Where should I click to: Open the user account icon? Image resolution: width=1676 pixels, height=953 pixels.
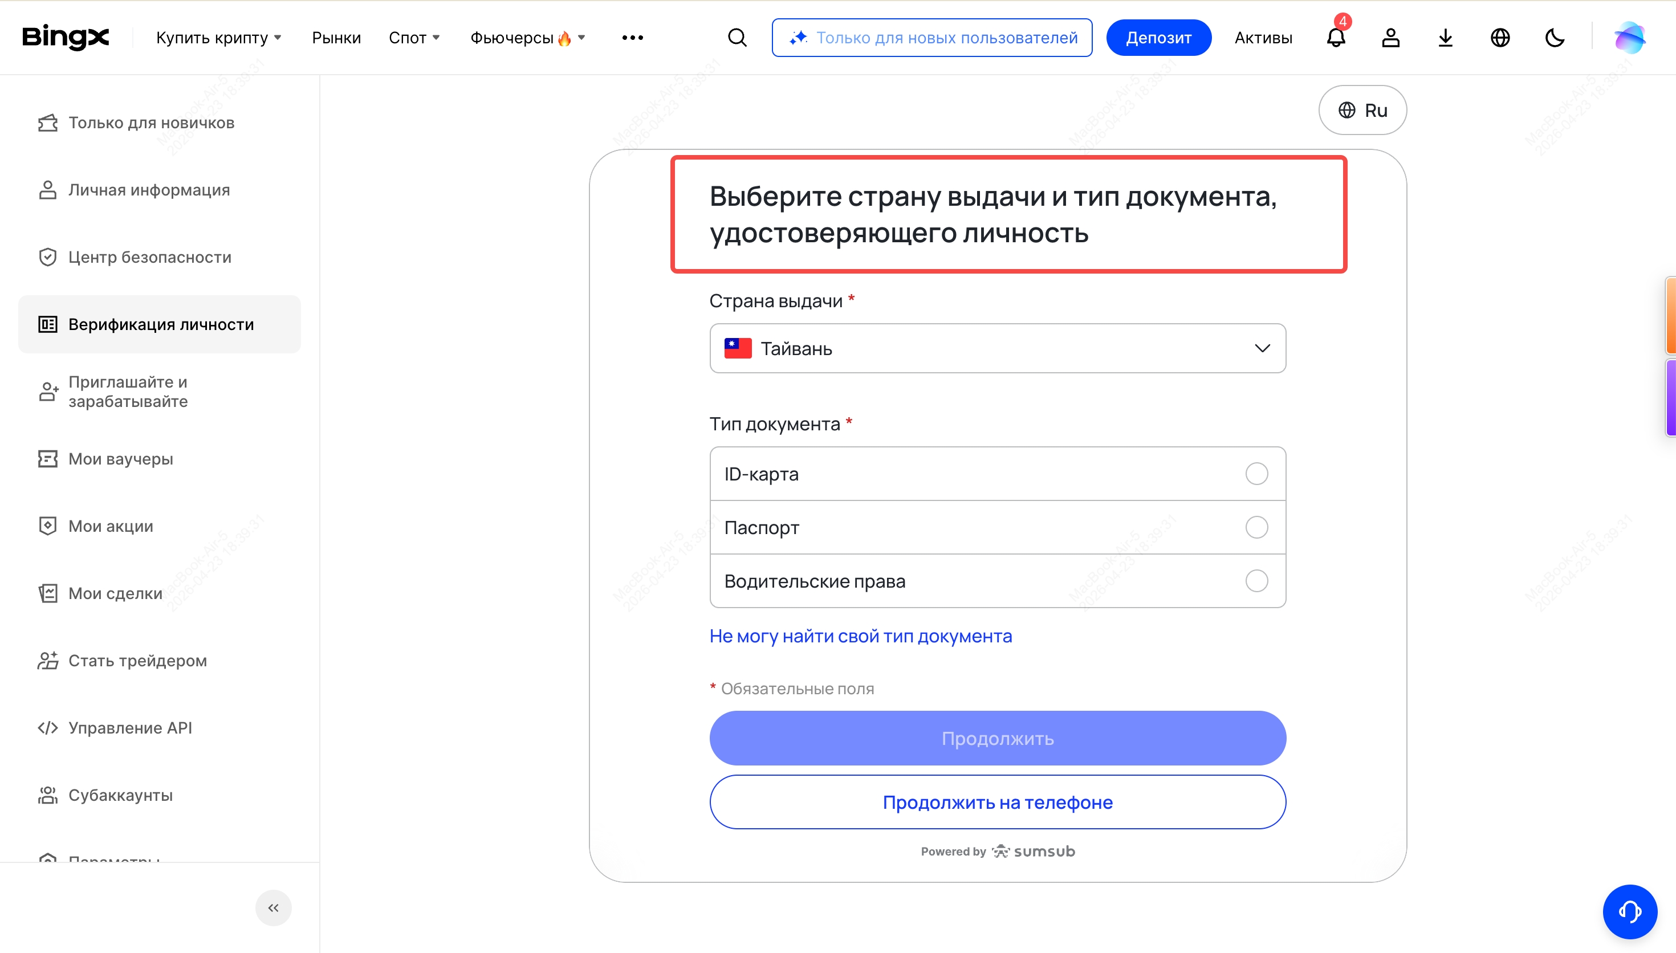click(x=1390, y=38)
